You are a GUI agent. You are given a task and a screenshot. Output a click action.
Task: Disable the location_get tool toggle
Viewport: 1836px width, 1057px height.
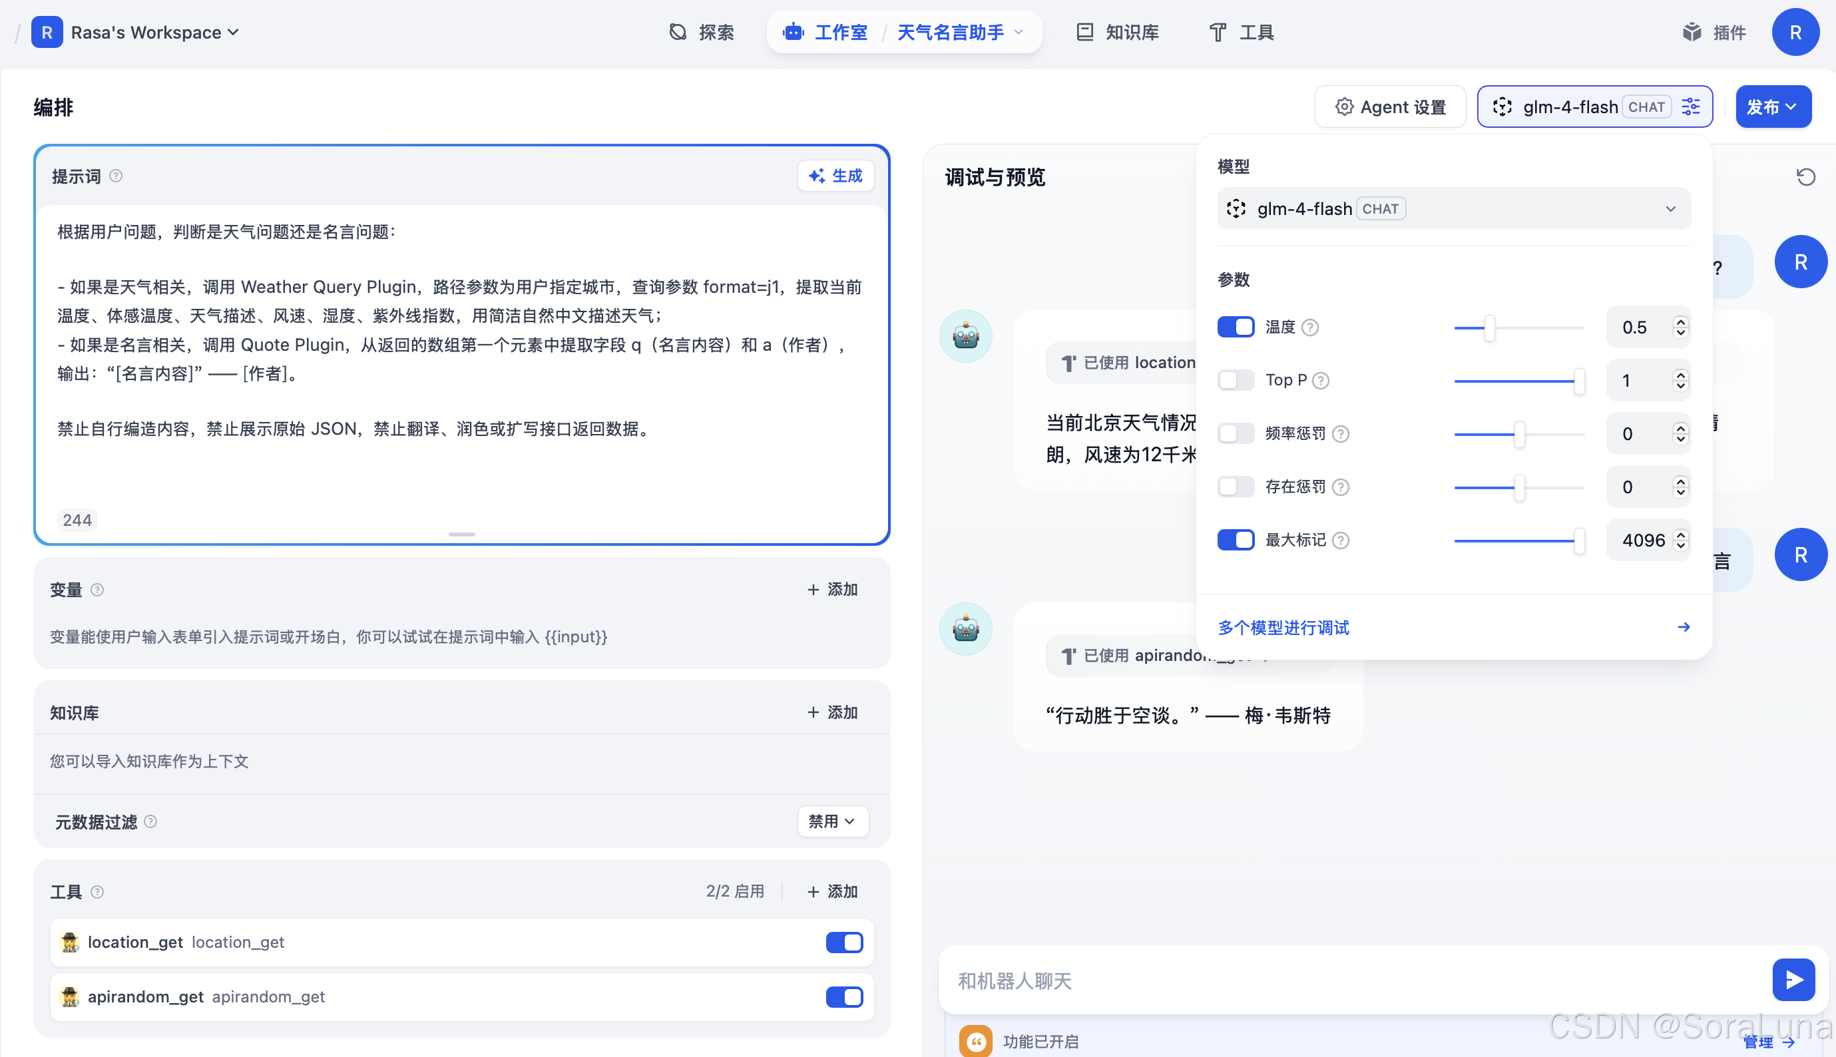[x=843, y=943]
